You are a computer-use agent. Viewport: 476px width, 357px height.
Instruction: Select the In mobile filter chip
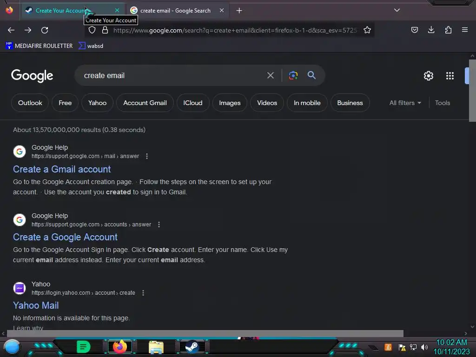pyautogui.click(x=307, y=103)
